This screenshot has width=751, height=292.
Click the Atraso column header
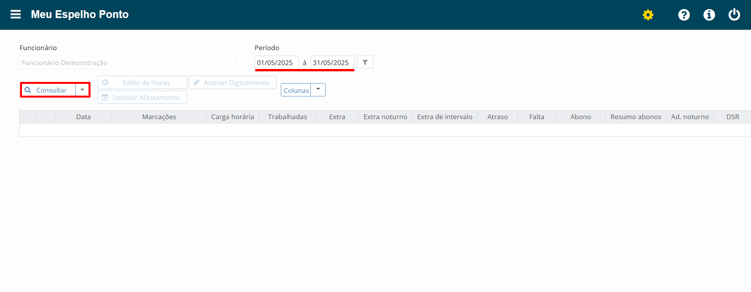[x=498, y=117]
